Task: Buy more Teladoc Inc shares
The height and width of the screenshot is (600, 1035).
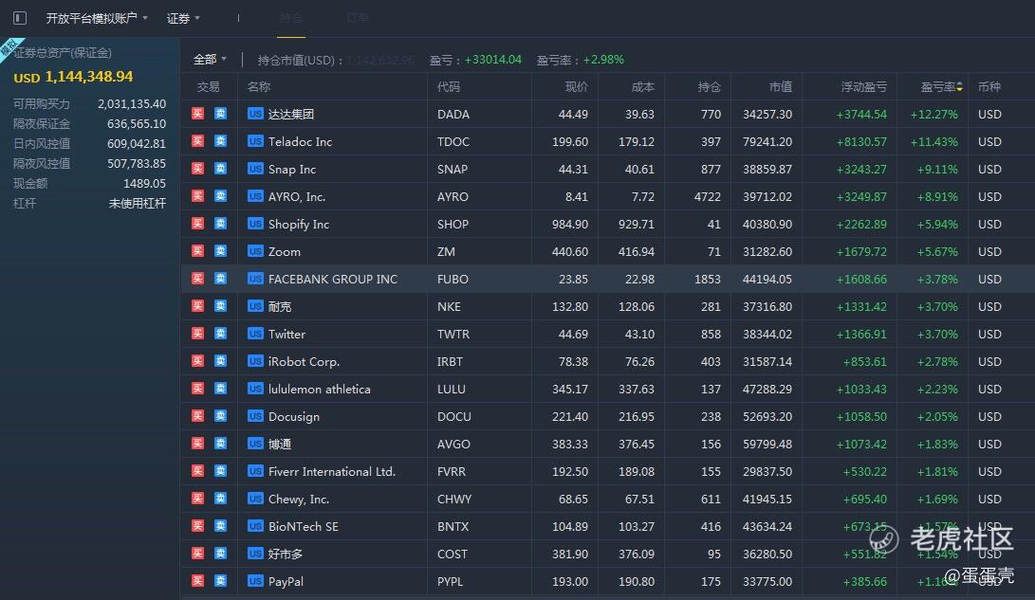Action: [198, 141]
